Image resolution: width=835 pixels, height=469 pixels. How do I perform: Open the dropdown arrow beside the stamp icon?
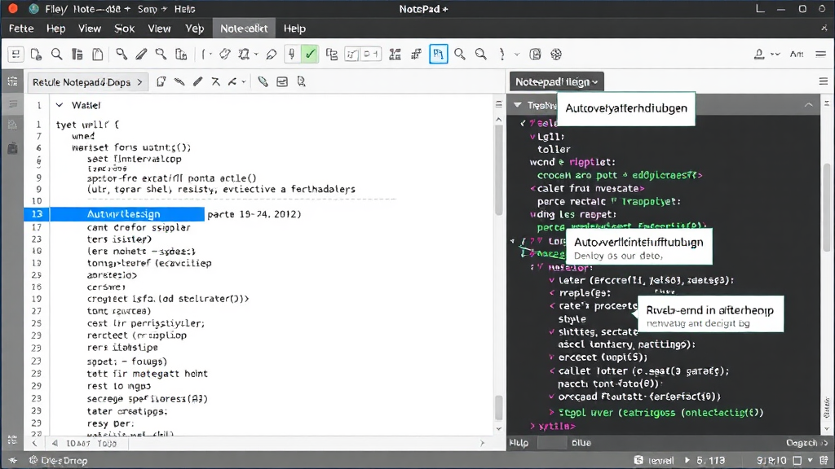tap(775, 55)
